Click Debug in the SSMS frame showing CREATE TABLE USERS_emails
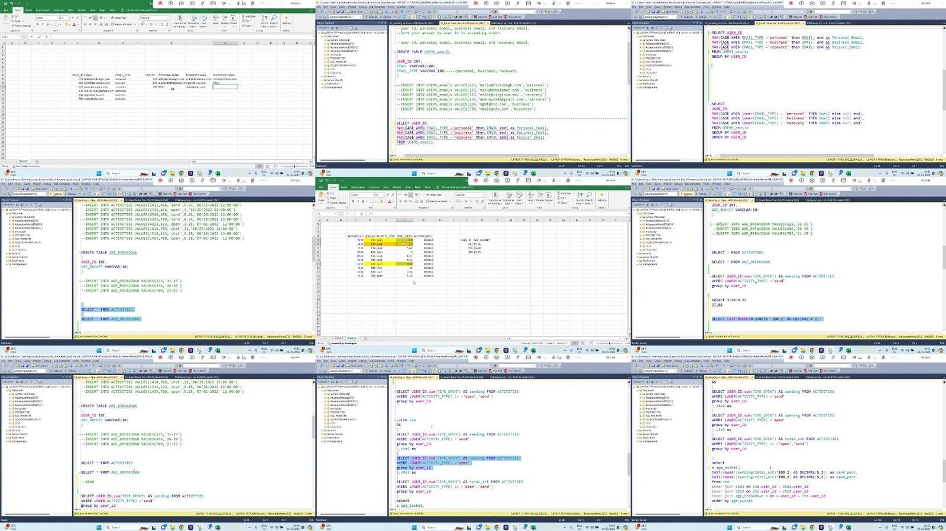Image resolution: width=946 pixels, height=531 pixels. [x=387, y=17]
